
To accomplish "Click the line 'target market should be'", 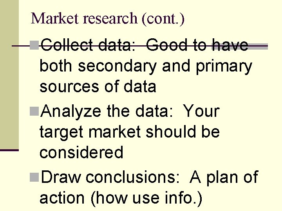I will [x=130, y=132].
